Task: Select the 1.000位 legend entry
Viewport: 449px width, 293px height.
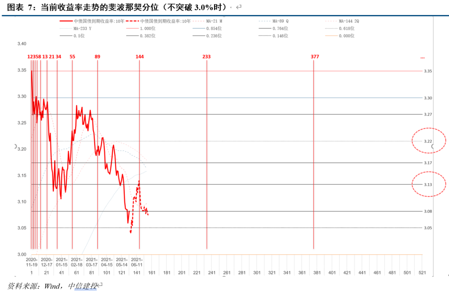Action: tap(141, 28)
